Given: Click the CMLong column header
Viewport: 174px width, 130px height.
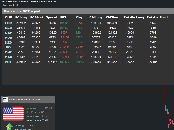Looking at the screenshot, I should click(x=96, y=17).
